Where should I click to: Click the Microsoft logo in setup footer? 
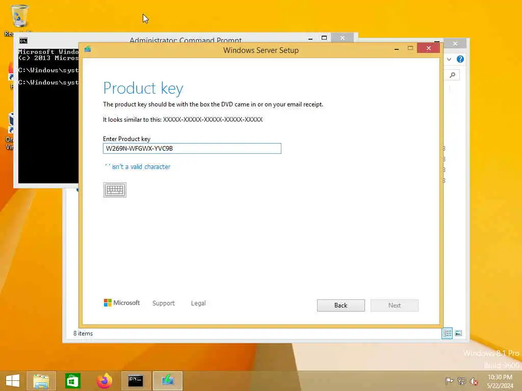click(x=122, y=302)
